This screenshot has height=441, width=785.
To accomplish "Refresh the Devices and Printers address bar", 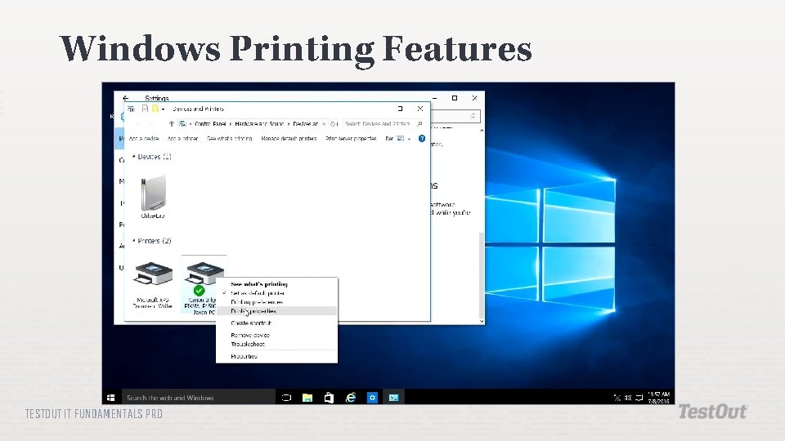I will (334, 123).
